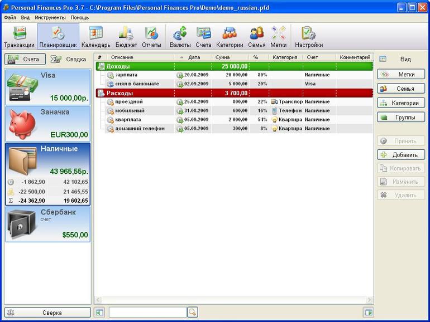Sort by the Дата column header
Screen dimensions: 430x322
point(194,57)
